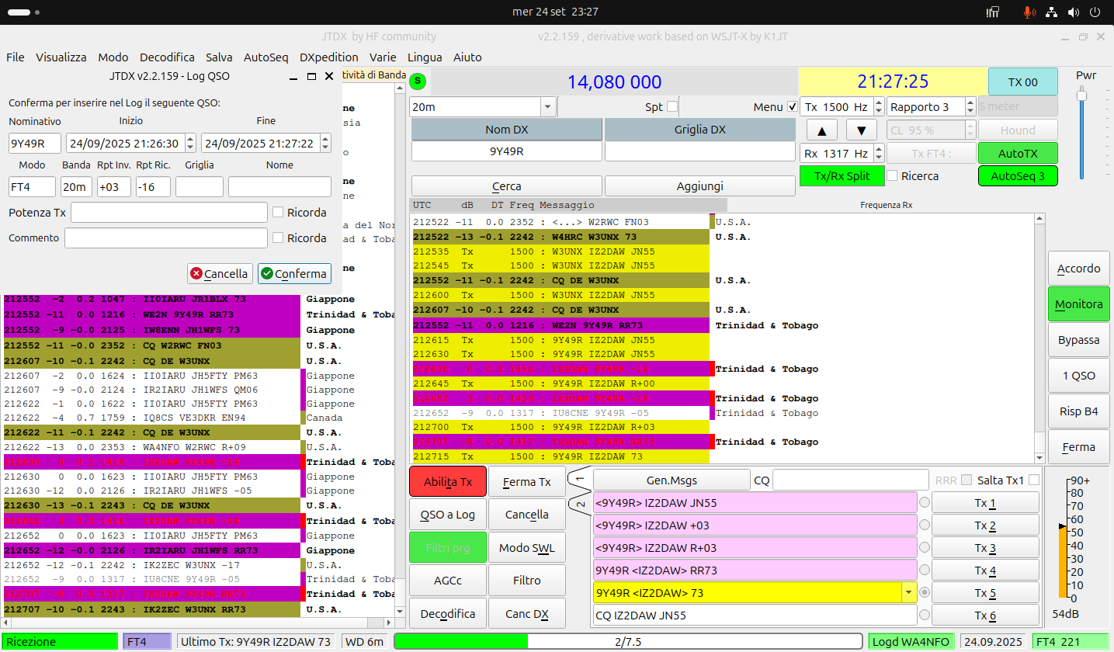Toggle the Spt checkbox
This screenshot has height=652, width=1114.
coord(672,106)
